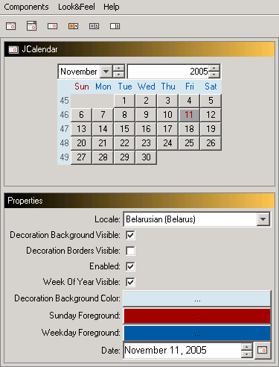Select day 11 highlighted in the calendar
Screen dimensions: 279x367
point(189,115)
